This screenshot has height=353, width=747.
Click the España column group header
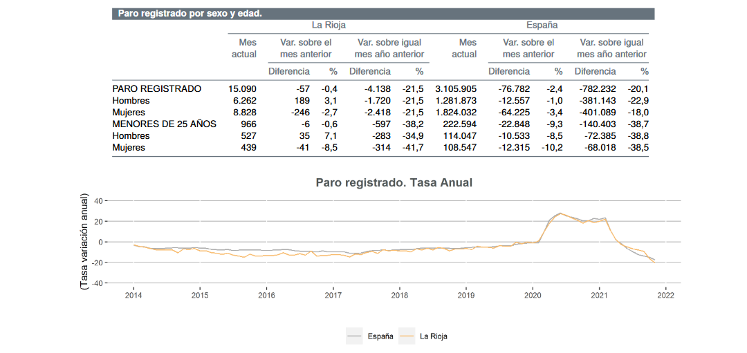(542, 25)
